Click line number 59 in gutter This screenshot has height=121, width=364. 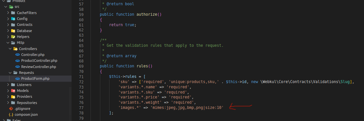click(x=81, y=14)
